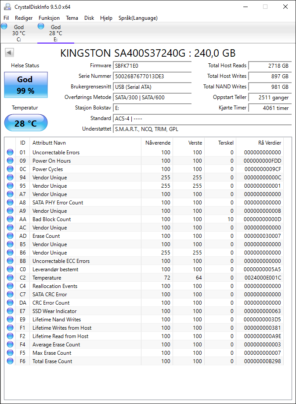Viewport: 296px width, 404px height.
Task: Click status icon for Lifetime Writes from Host
Action: tap(10, 328)
